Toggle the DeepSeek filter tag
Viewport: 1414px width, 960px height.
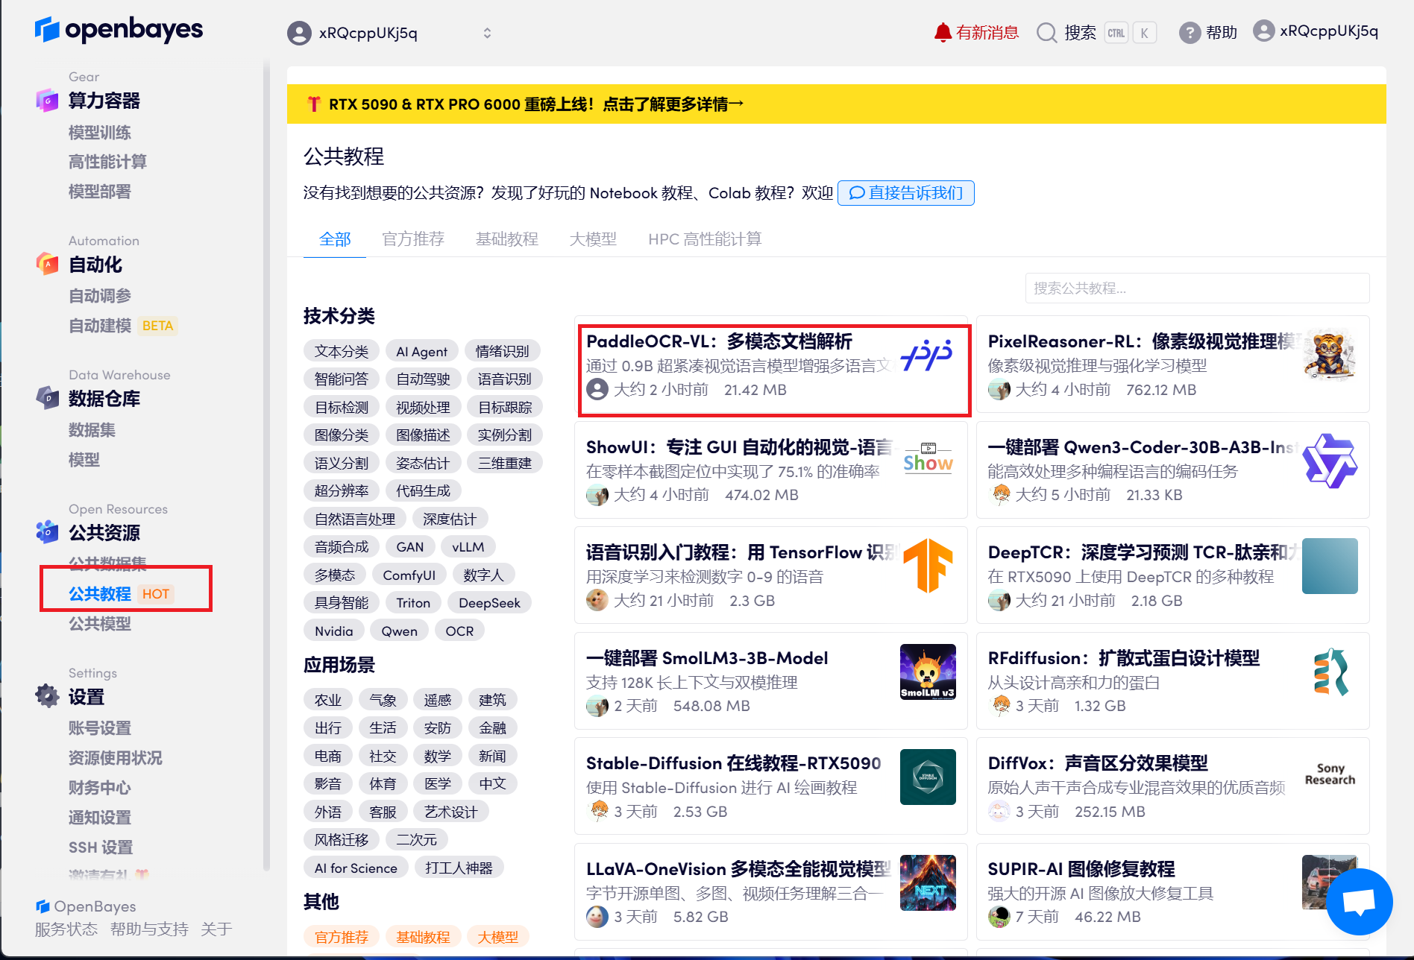tap(489, 602)
